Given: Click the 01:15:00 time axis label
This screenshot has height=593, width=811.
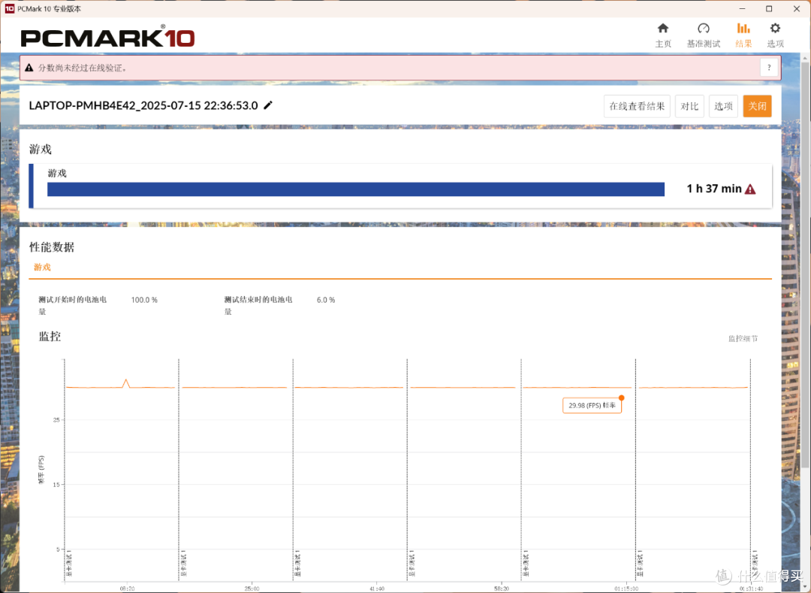Looking at the screenshot, I should pos(626,588).
